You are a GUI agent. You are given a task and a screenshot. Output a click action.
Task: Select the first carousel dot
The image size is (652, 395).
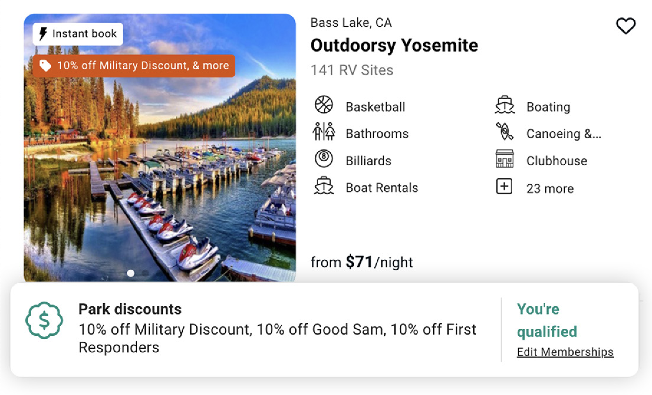point(131,273)
